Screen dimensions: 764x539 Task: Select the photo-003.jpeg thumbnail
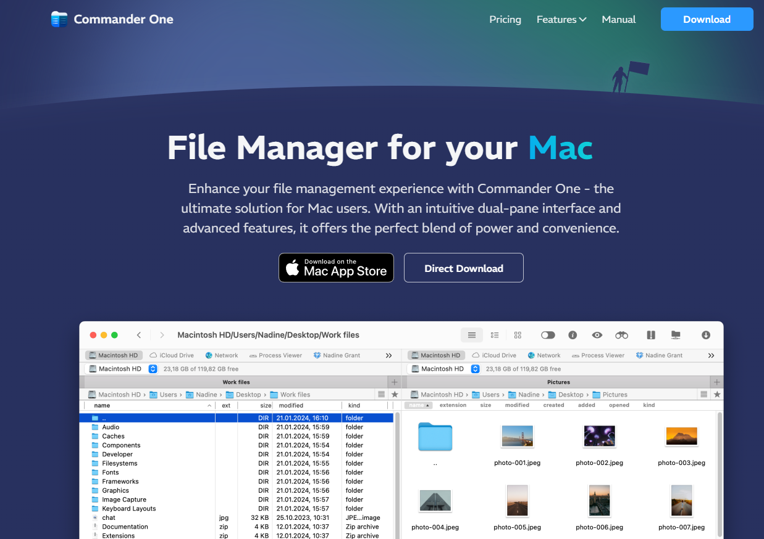681,437
